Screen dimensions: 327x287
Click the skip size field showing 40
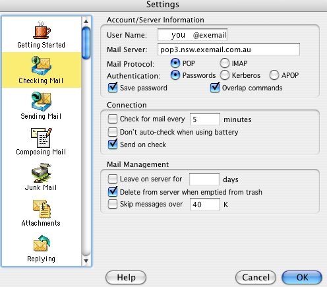pyautogui.click(x=205, y=205)
